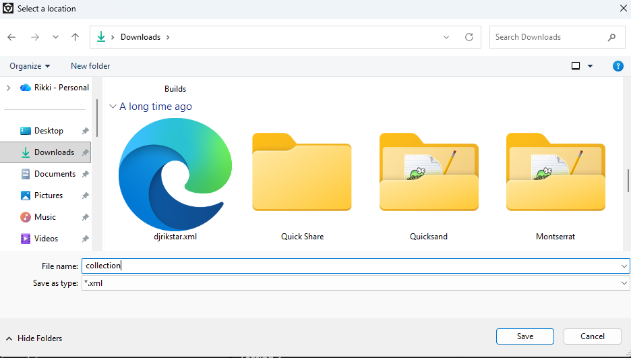Select the djrikstar.xml Edge file thumbnail
This screenshot has width=631, height=358.
pos(175,174)
